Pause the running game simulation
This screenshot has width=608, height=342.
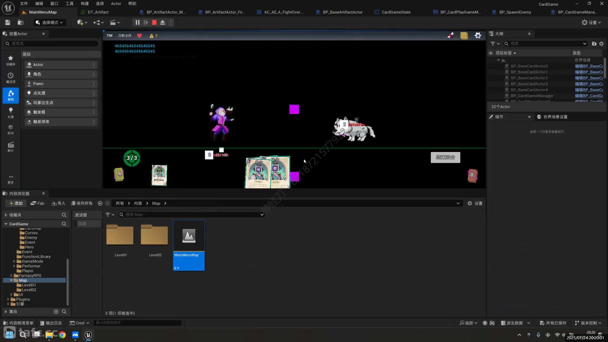[137, 22]
